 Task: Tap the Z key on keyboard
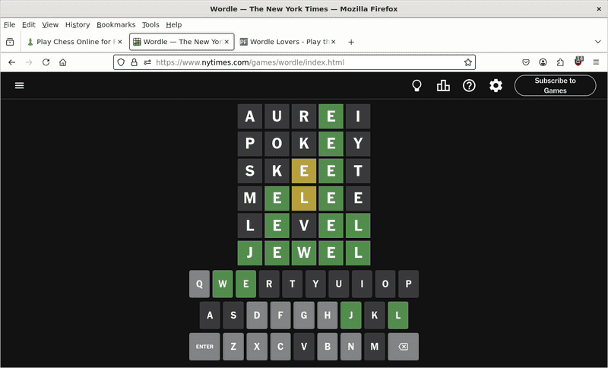tap(233, 347)
